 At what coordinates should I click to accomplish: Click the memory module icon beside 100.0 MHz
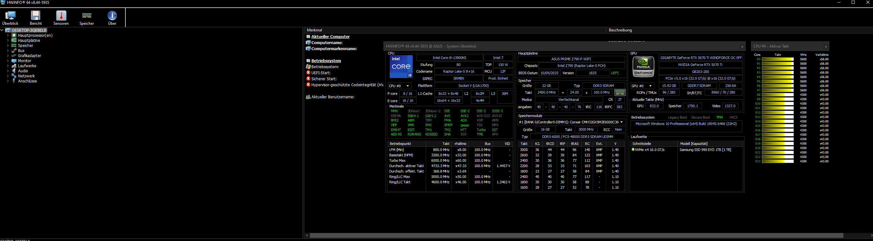pyautogui.click(x=620, y=93)
